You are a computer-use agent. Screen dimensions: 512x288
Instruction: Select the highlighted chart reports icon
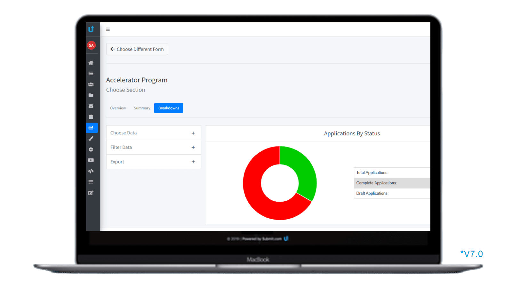pyautogui.click(x=92, y=128)
